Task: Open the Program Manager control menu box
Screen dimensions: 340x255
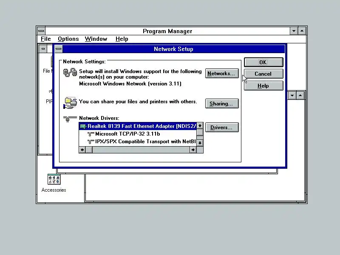Action: click(41, 31)
